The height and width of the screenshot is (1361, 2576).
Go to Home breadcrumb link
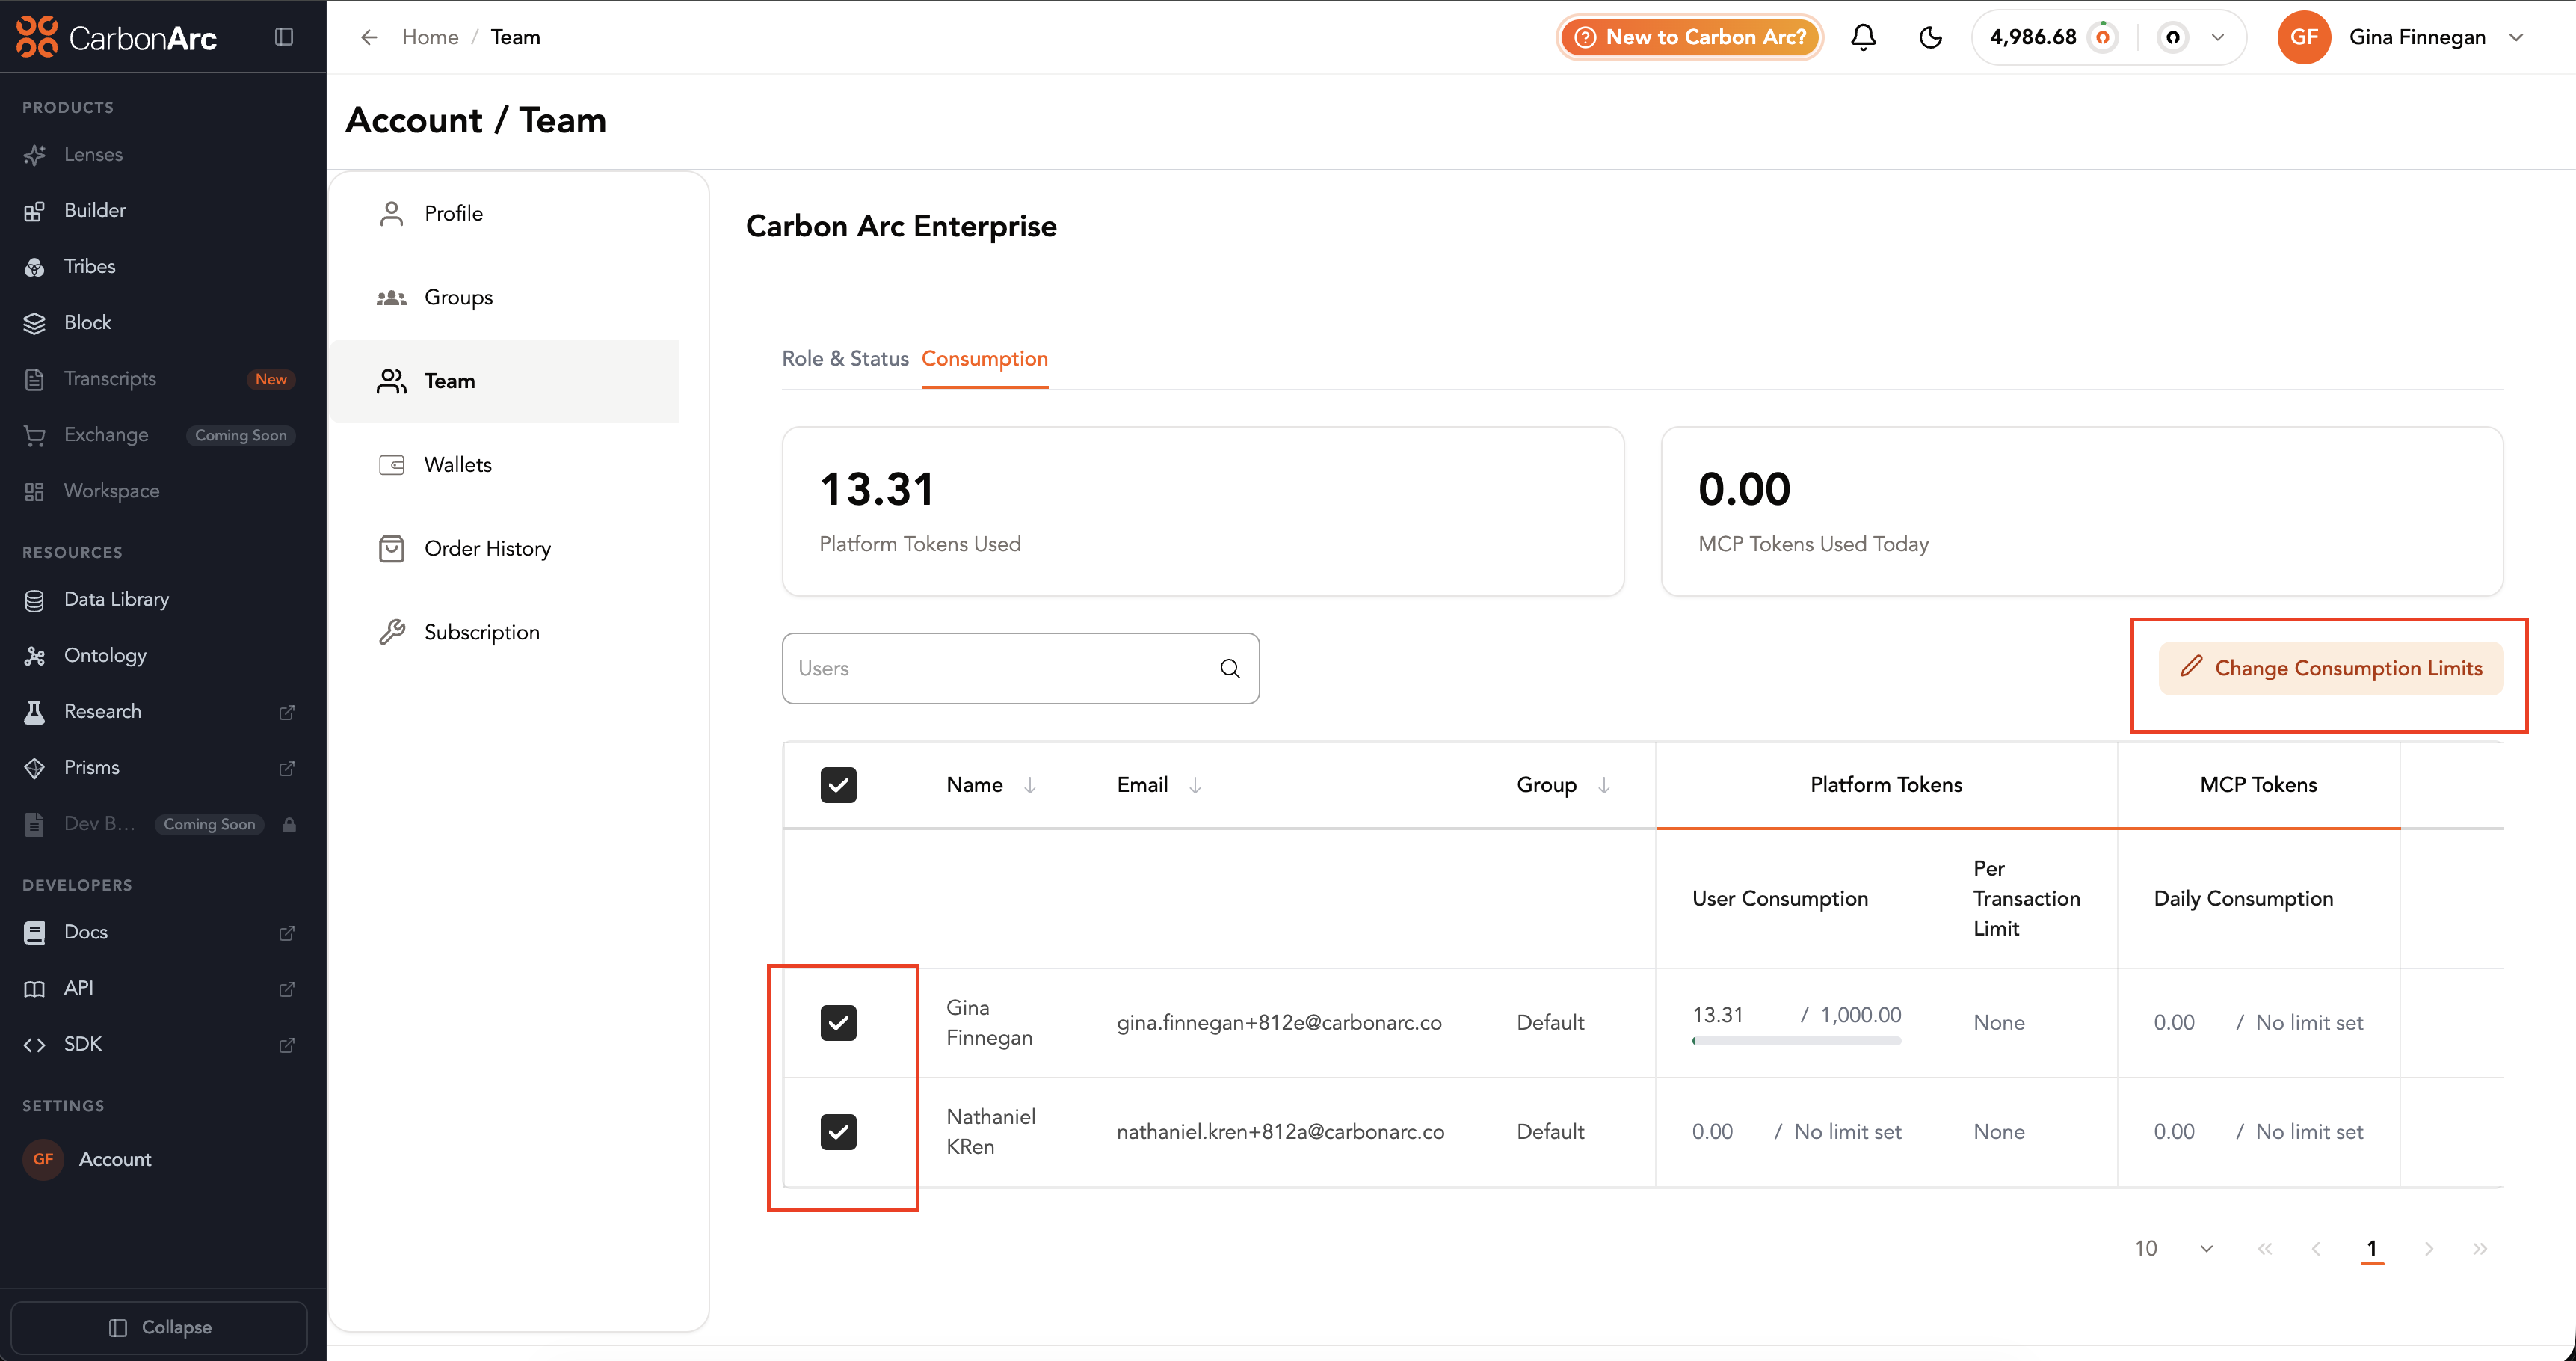(430, 37)
